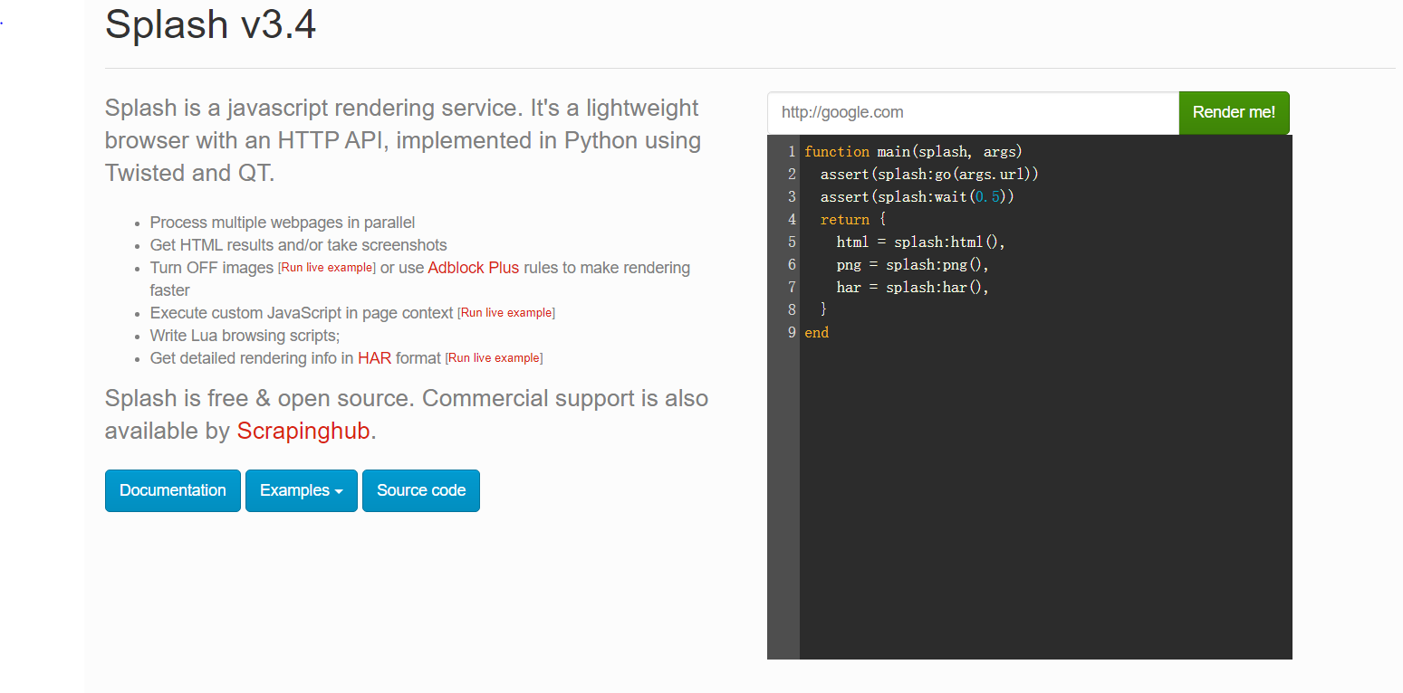Expand the Examples dropdown
The width and height of the screenshot is (1403, 693).
[x=302, y=490]
